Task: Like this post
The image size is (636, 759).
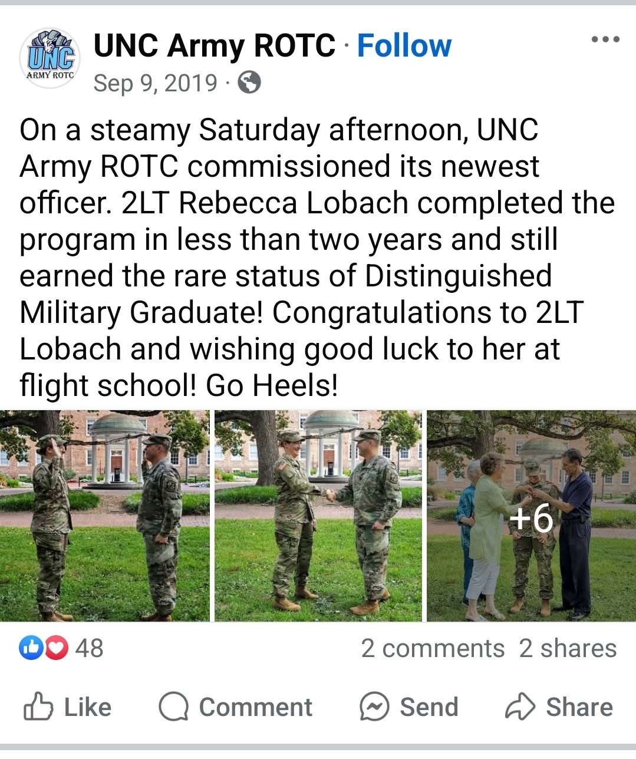Action: click(x=67, y=707)
